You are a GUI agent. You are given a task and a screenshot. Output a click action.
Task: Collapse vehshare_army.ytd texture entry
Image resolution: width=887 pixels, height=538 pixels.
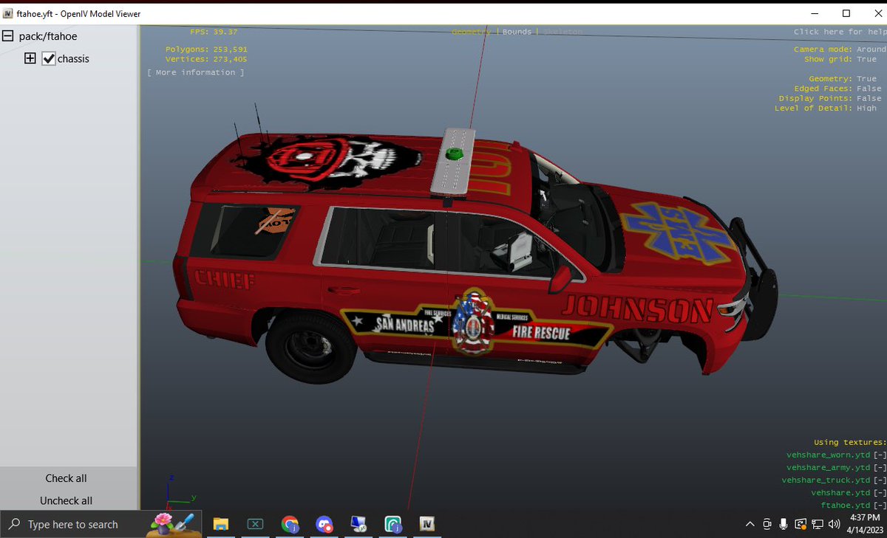click(x=880, y=468)
